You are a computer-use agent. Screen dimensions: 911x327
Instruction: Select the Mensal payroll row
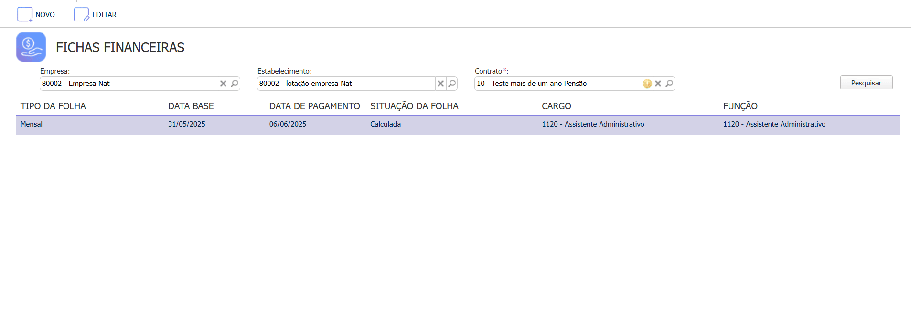click(x=32, y=124)
